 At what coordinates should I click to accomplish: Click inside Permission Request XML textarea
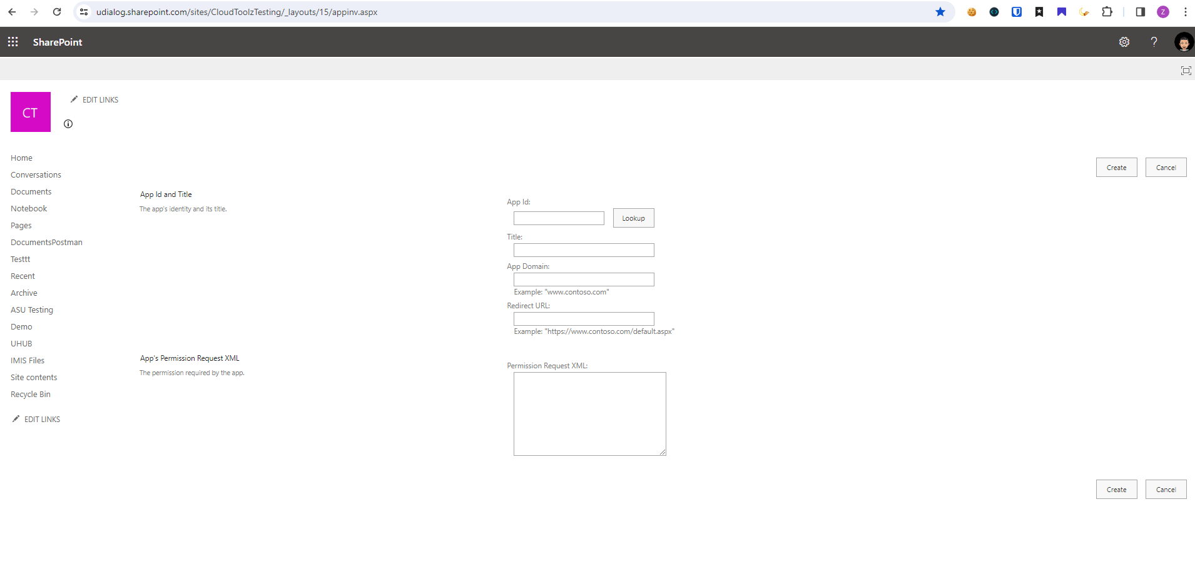pos(589,414)
